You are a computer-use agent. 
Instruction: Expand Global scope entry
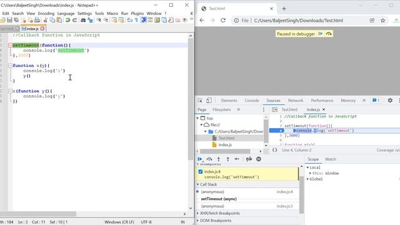[307, 179]
